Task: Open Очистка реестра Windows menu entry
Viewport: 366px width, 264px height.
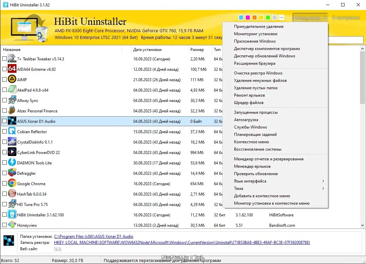Action: coord(258,73)
